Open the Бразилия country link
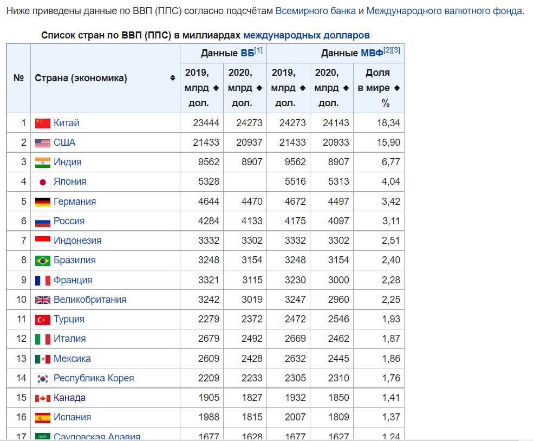Viewport: 534px width, 441px height. point(75,260)
